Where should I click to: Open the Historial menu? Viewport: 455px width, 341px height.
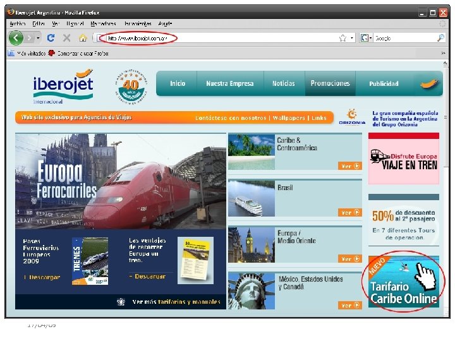(75, 23)
